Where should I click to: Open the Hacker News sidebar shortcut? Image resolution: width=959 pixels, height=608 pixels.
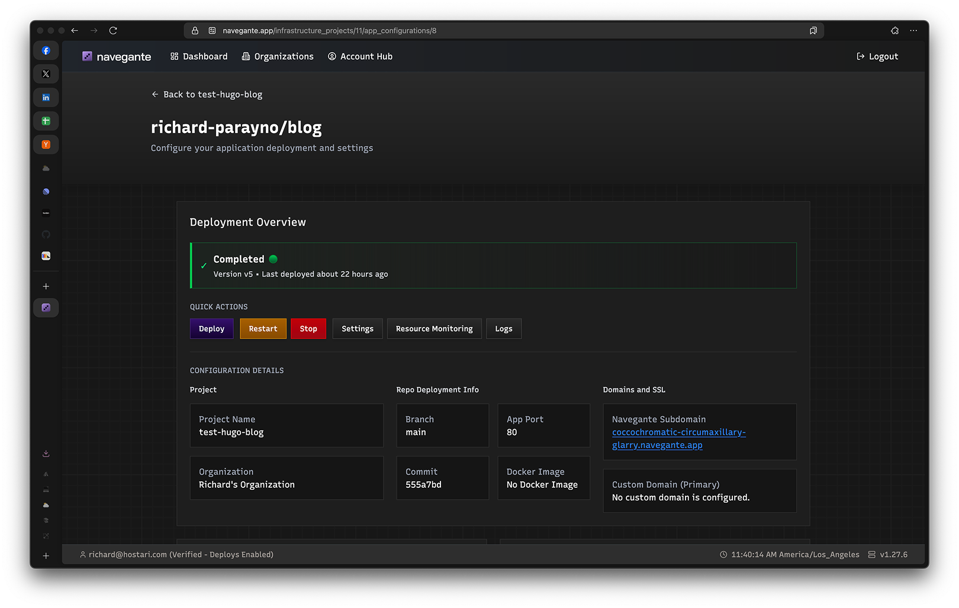46,144
